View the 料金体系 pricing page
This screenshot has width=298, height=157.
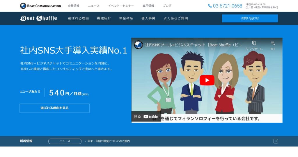[x=126, y=18]
